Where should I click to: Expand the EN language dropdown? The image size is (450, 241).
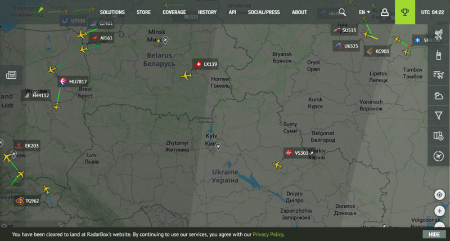(364, 12)
